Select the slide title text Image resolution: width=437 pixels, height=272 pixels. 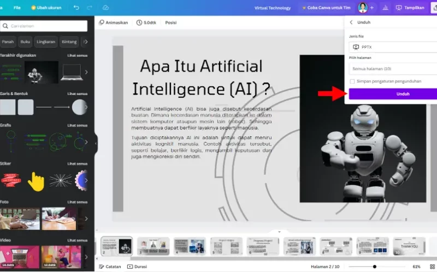[x=201, y=78]
